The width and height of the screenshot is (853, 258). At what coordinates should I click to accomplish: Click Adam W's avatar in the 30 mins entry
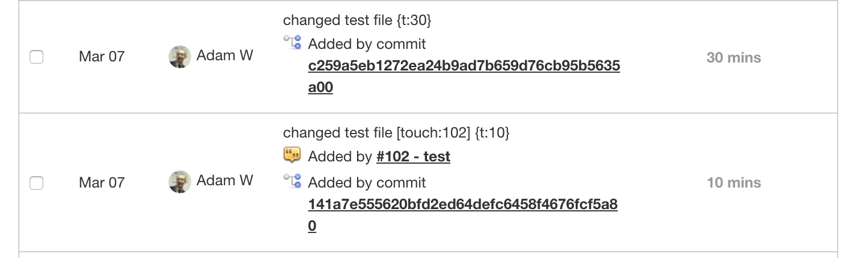(x=180, y=57)
